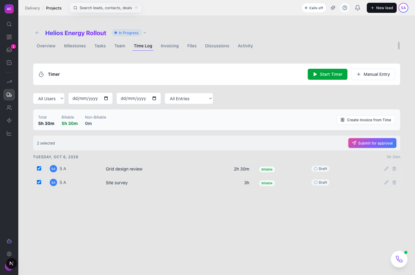Open the start date calendar picker
Screen dimensions: 415x275
pos(106,98)
